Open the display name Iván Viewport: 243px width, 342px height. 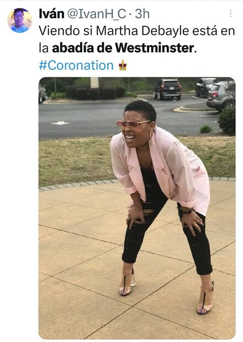tap(51, 14)
